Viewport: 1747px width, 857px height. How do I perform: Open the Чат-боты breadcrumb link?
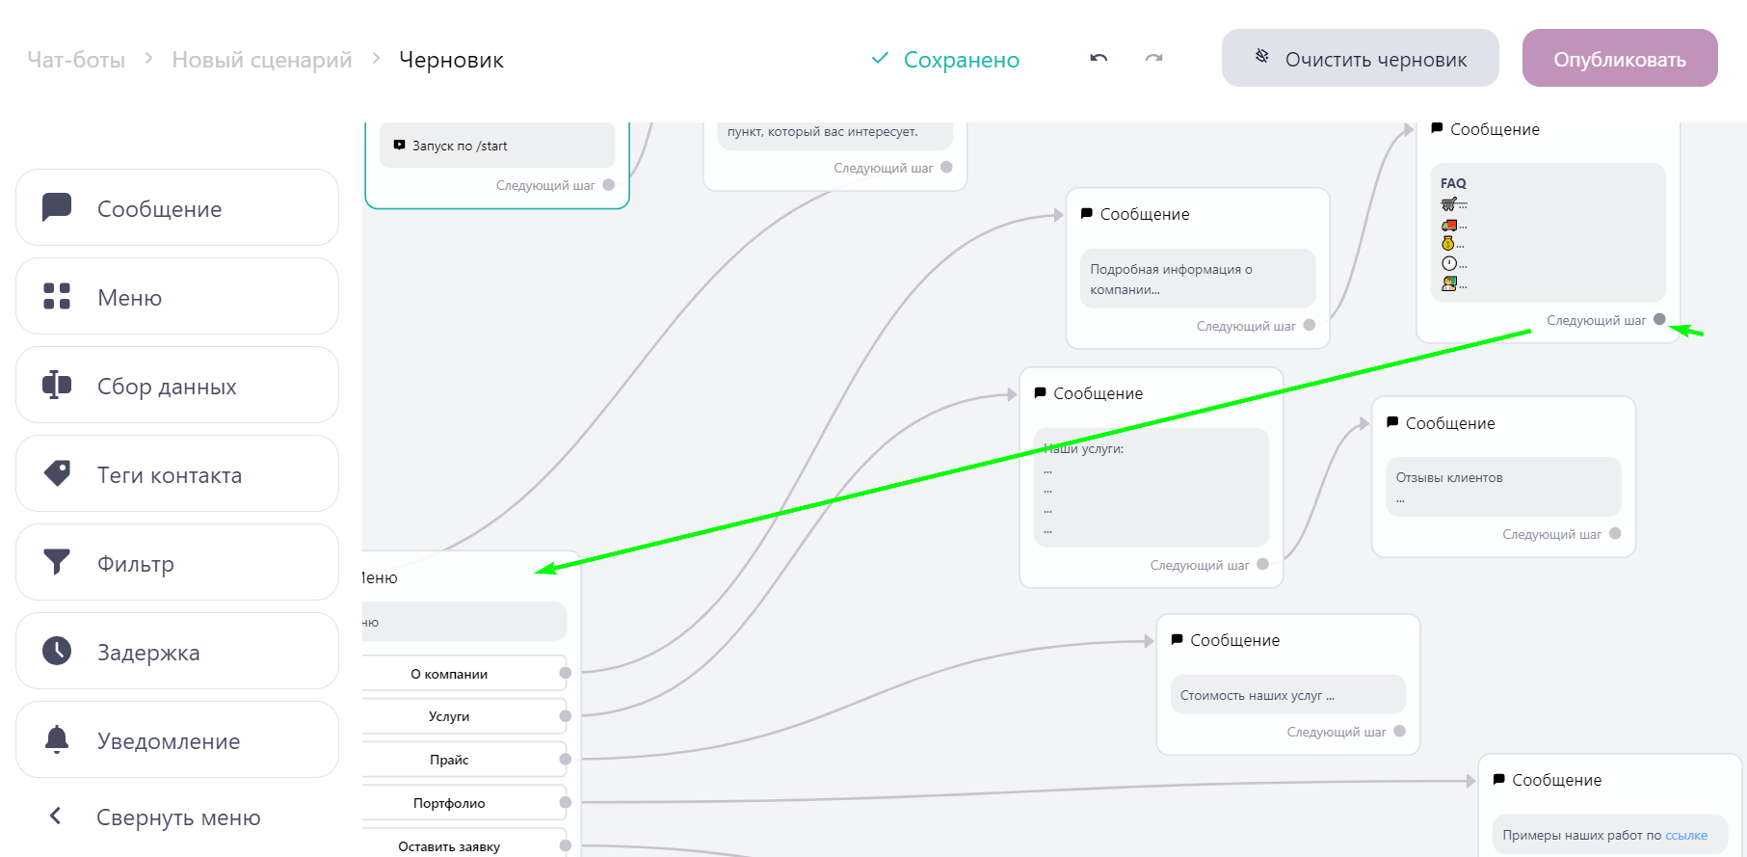(x=76, y=60)
